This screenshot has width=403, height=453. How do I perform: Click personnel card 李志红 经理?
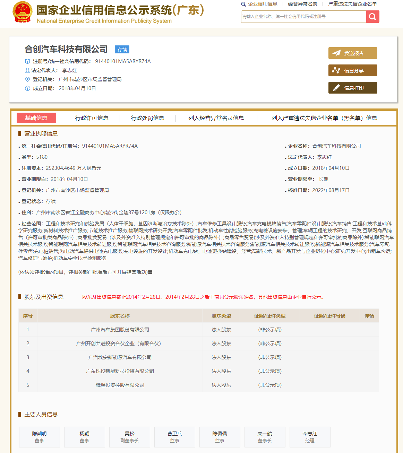tap(310, 437)
